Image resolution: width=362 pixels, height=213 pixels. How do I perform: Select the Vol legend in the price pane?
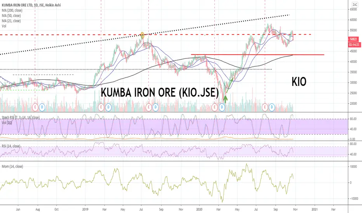coord(4,26)
